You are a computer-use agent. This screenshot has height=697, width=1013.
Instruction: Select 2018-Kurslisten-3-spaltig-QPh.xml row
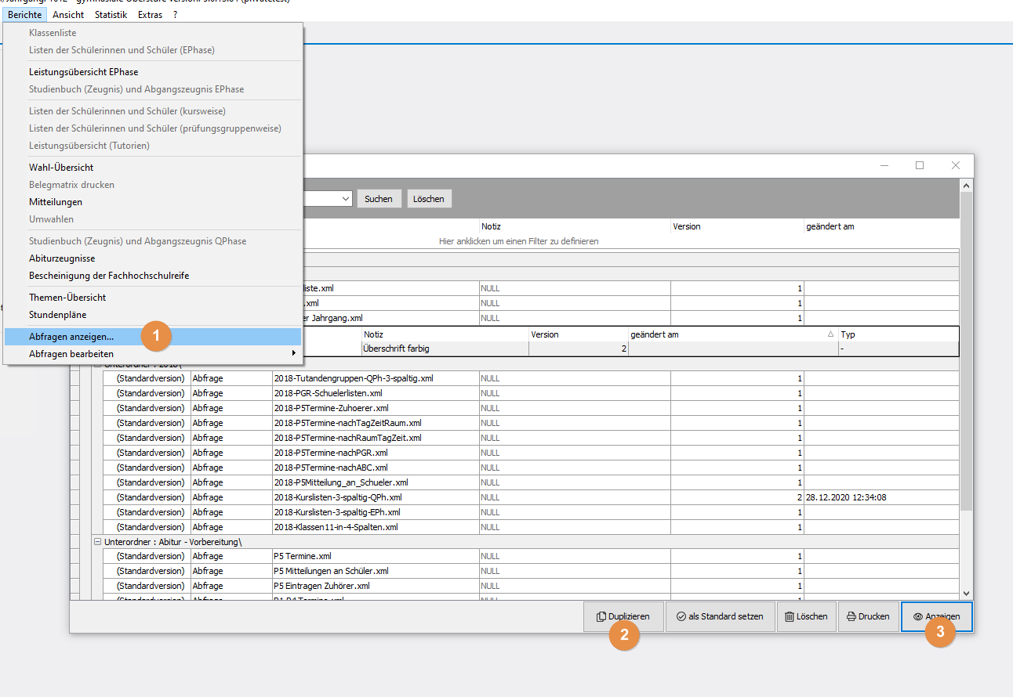coord(530,497)
